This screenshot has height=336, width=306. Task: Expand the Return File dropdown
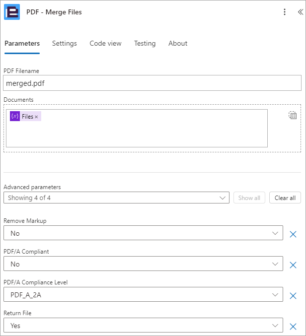tap(143, 325)
